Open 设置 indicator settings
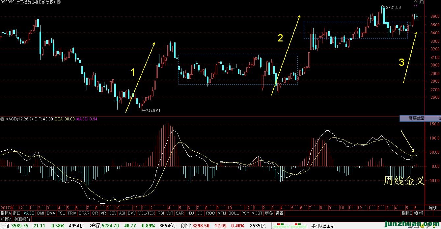Screen dimensions: 441x229 (280, 213)
